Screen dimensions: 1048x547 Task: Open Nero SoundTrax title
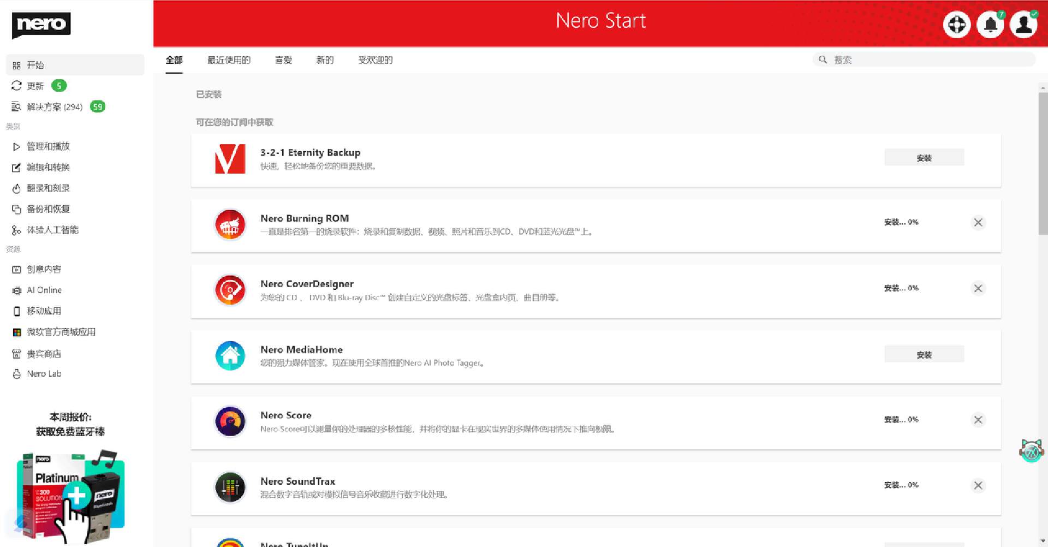click(297, 481)
